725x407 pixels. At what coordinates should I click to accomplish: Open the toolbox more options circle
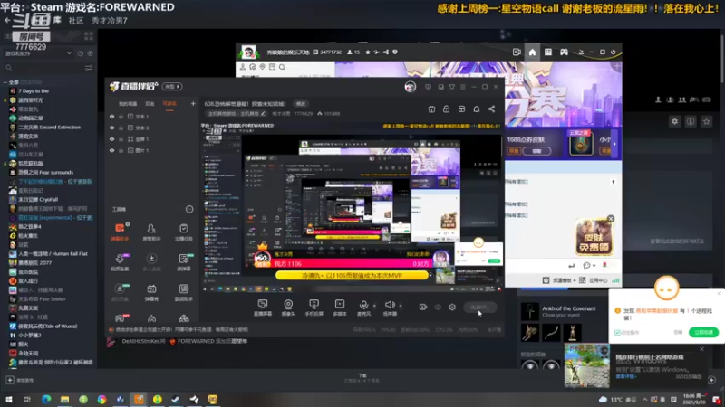(x=189, y=209)
